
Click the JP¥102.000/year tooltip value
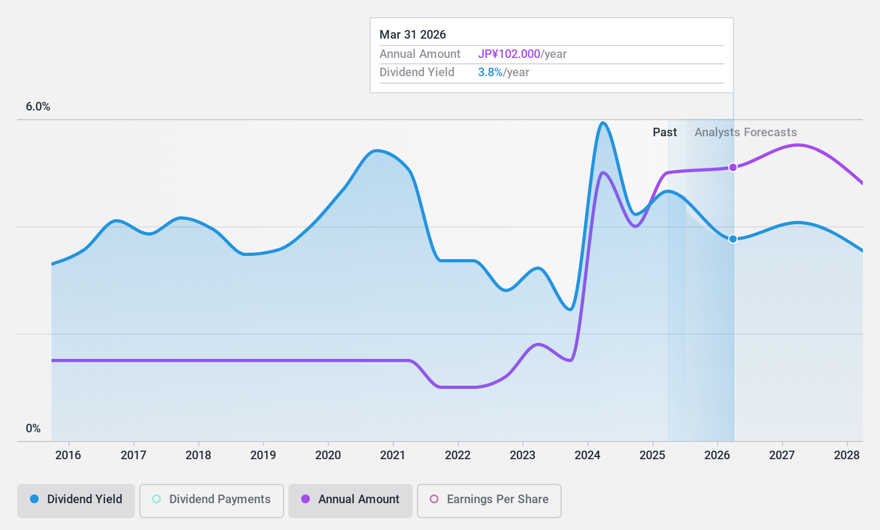tap(522, 54)
